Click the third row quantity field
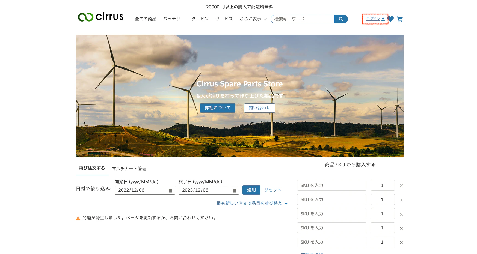Image resolution: width=477 pixels, height=254 pixels. 383,214
